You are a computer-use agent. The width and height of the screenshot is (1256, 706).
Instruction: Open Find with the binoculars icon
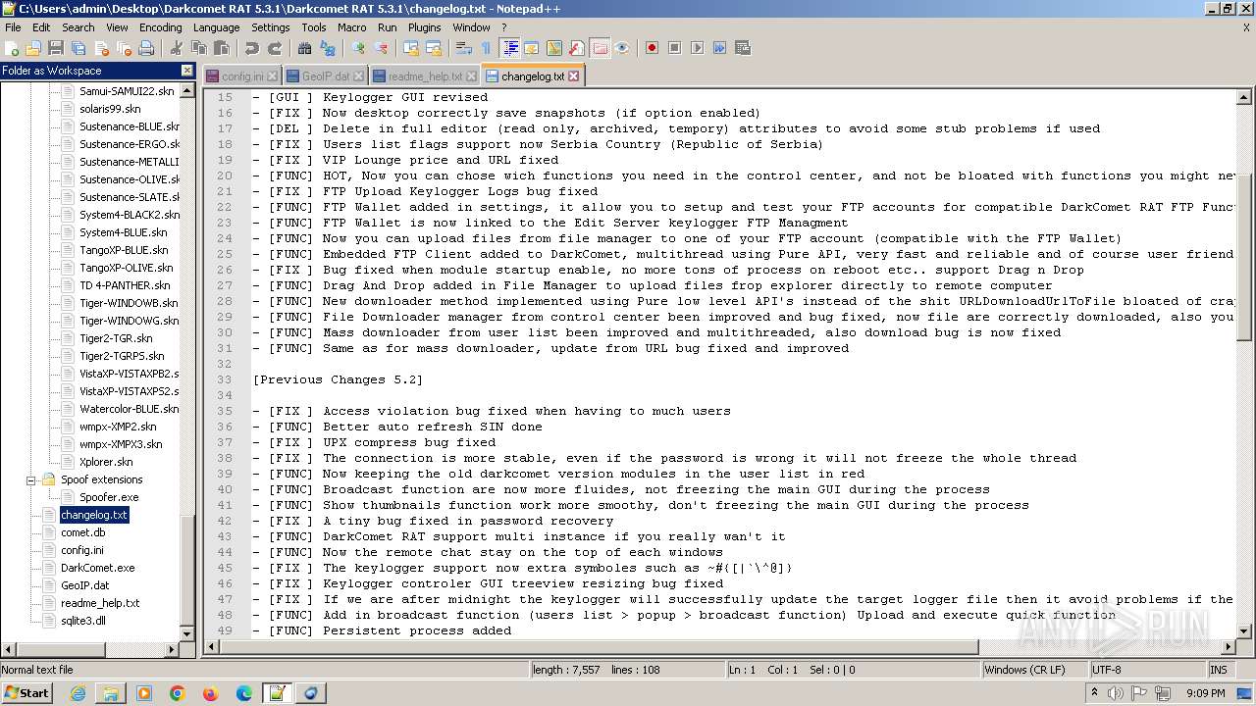click(305, 48)
